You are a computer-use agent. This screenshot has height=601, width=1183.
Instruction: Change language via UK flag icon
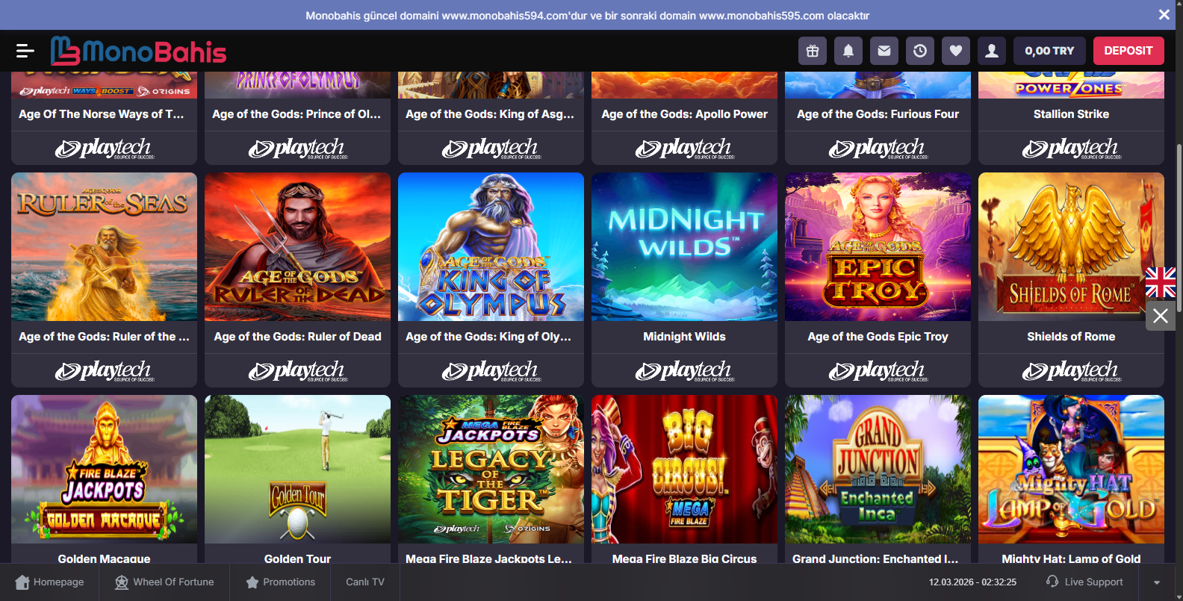coord(1161,283)
